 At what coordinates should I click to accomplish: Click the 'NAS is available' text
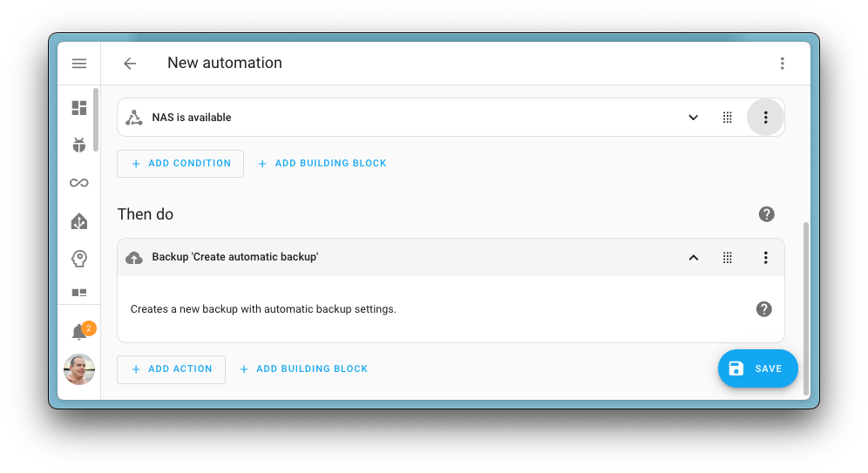click(192, 118)
